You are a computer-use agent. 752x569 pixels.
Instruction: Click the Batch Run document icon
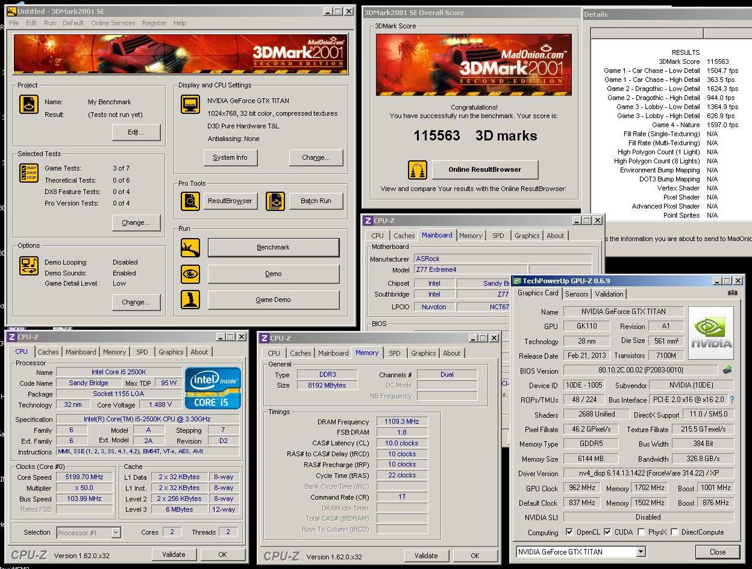point(275,201)
